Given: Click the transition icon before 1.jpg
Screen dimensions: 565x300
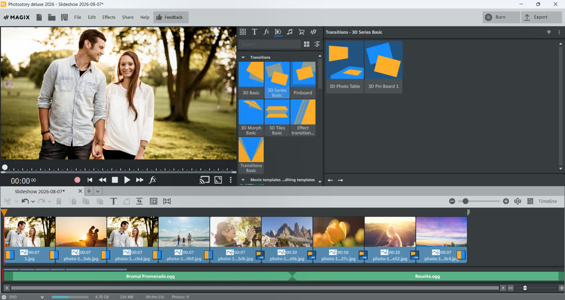Looking at the screenshot, I should (x=10, y=255).
